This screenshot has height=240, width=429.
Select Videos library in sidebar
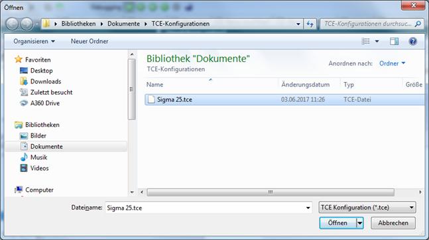click(40, 168)
